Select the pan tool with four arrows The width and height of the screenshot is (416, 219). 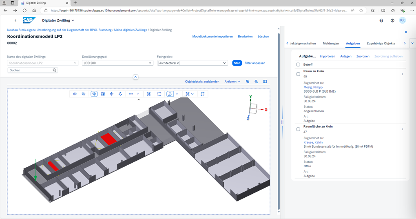tap(112, 94)
